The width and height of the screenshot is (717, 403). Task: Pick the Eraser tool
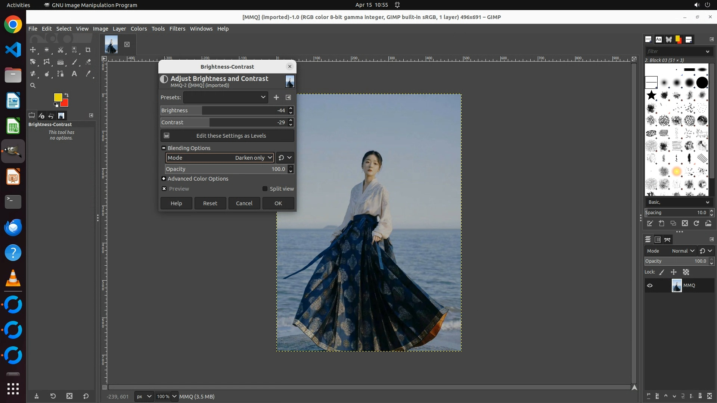pyautogui.click(x=88, y=62)
